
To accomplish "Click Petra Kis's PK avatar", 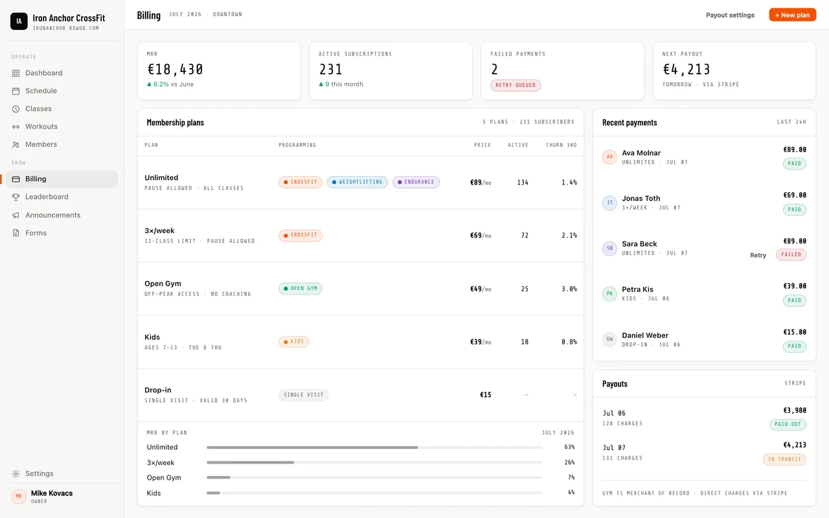I will (x=609, y=294).
